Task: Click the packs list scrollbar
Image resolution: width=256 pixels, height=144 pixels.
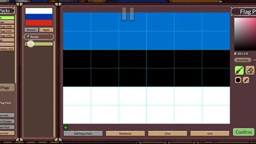Action: point(16,49)
